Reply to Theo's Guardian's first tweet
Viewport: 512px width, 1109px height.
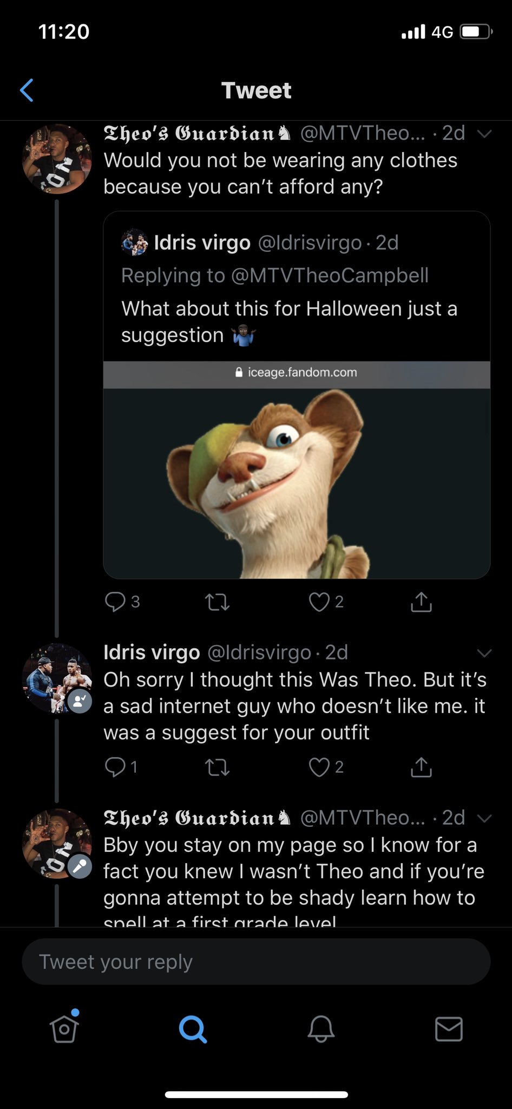pyautogui.click(x=115, y=602)
